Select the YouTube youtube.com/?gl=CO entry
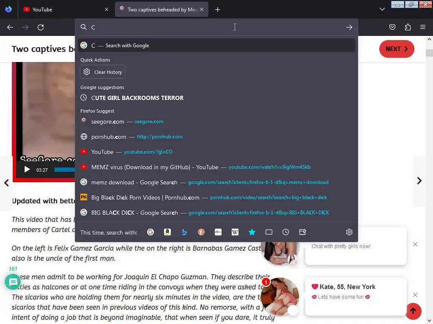 coord(216,152)
